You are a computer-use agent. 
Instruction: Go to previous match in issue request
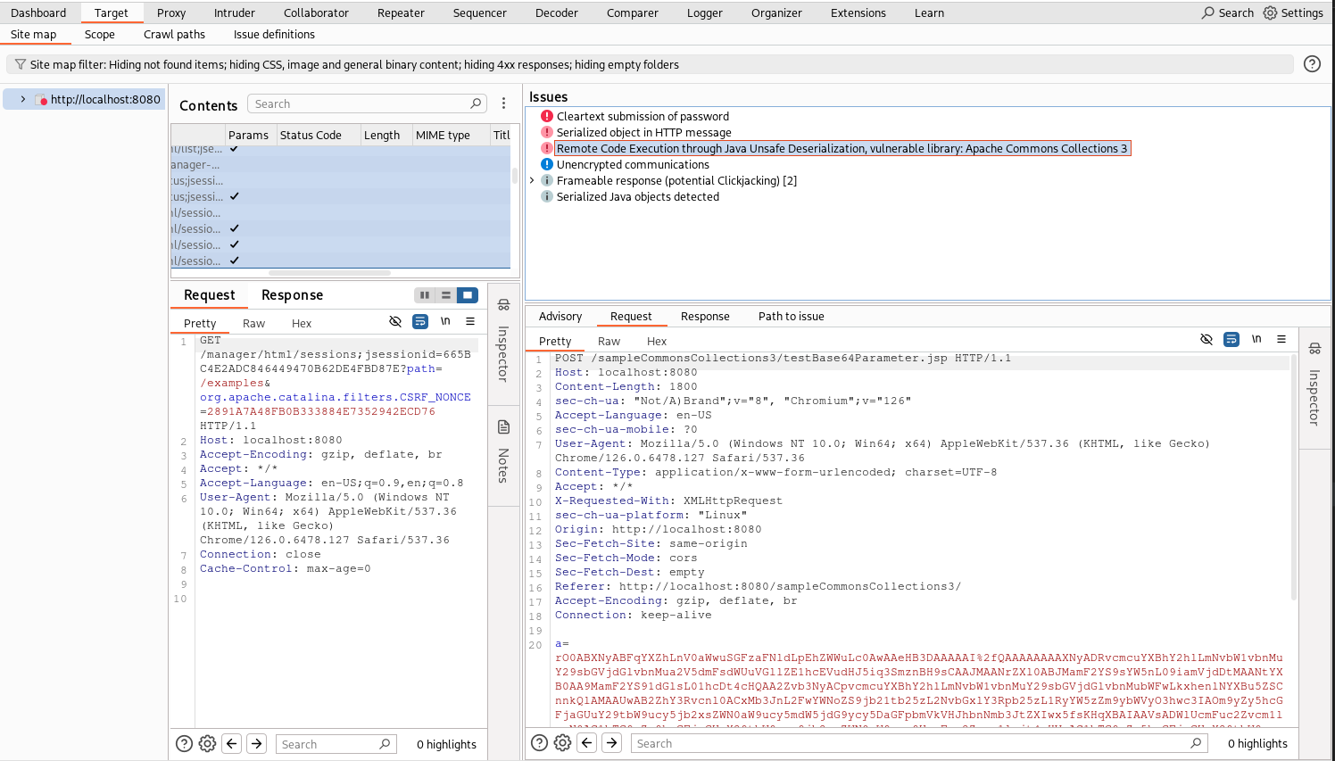point(586,743)
